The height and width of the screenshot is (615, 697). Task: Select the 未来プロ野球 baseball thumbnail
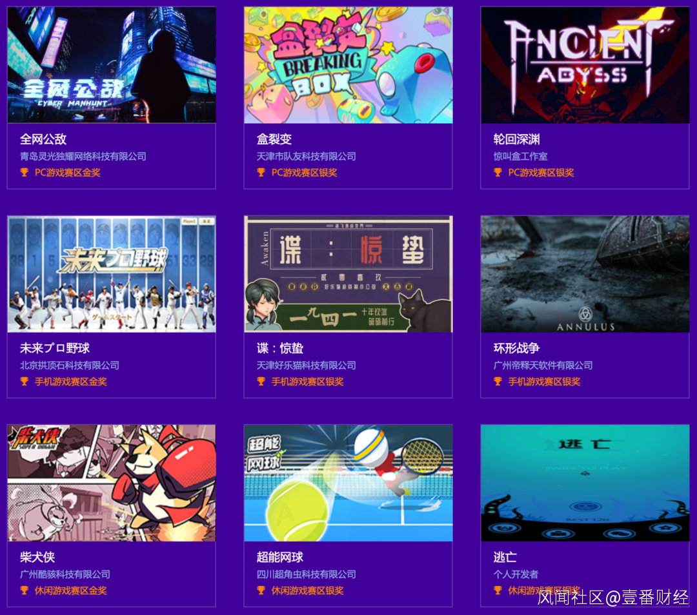tap(112, 274)
